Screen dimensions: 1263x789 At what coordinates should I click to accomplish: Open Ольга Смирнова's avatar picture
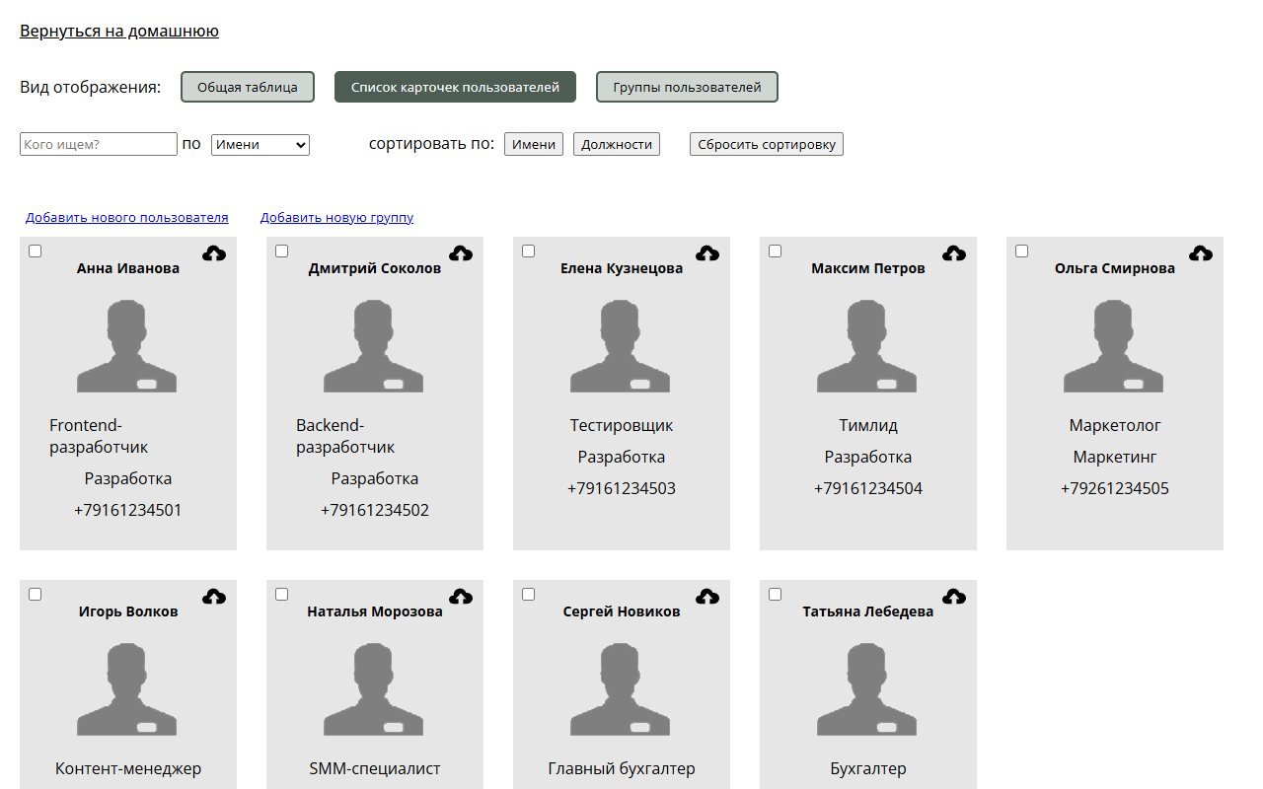1114,346
